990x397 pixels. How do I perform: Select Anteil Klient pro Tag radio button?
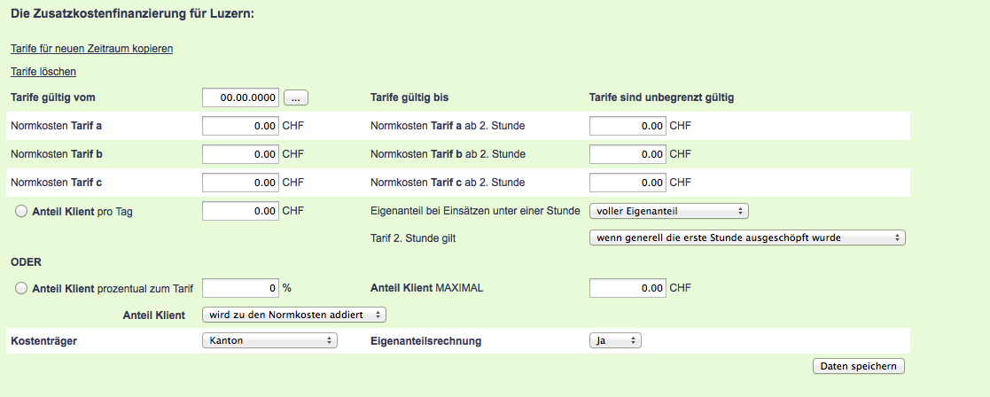coord(21,211)
